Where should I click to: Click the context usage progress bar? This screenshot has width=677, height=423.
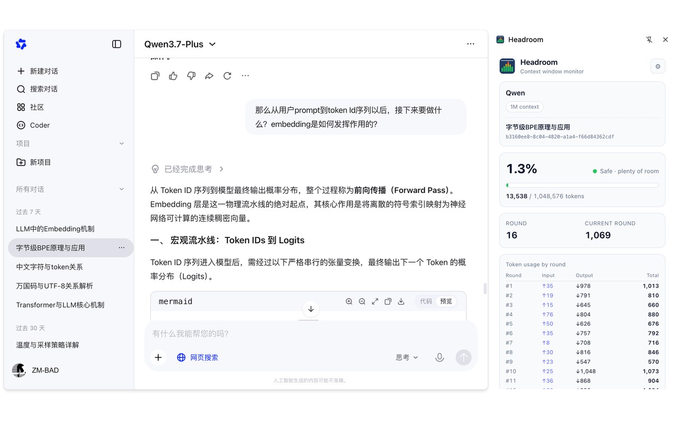(582, 186)
